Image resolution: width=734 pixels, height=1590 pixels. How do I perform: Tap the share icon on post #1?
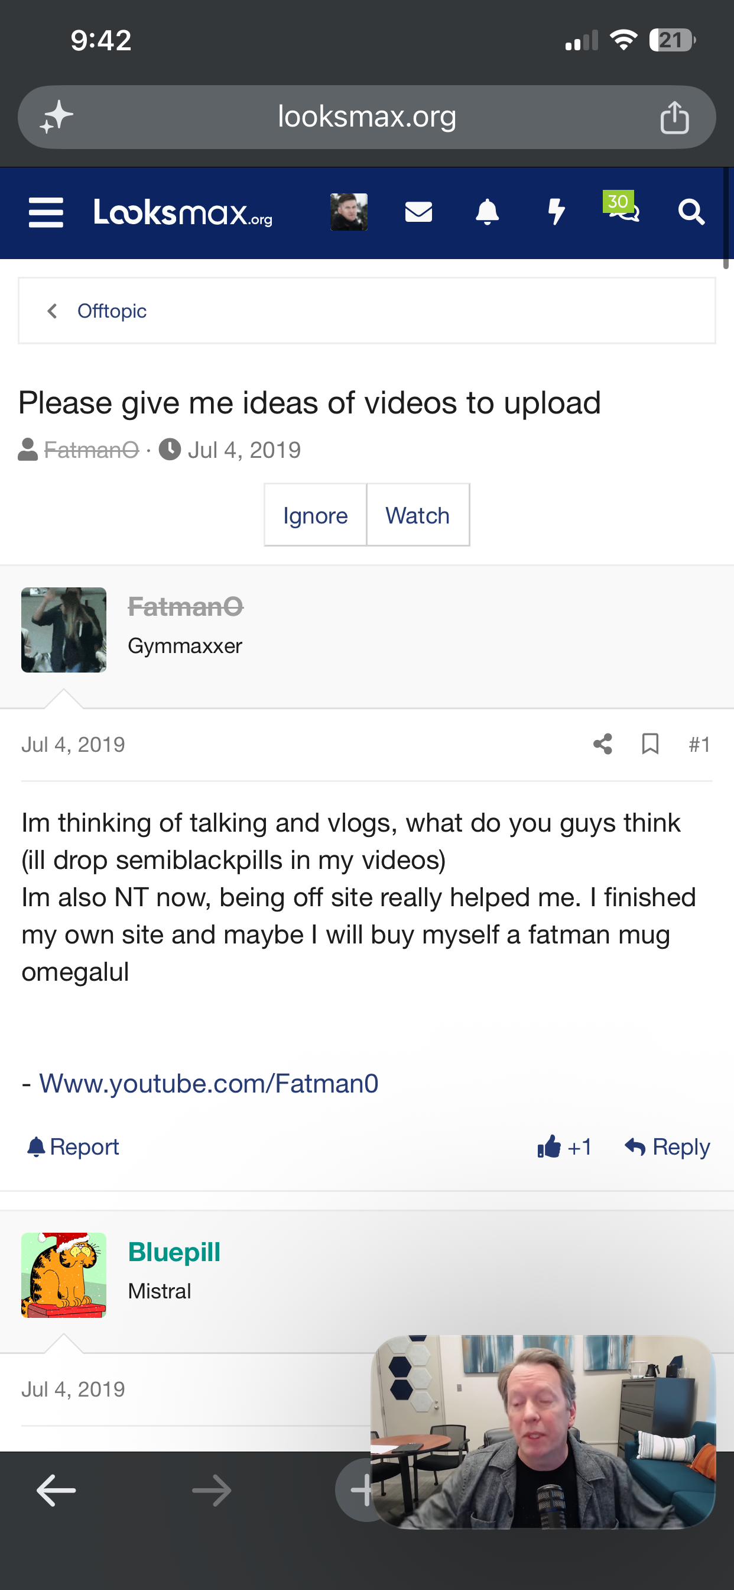(x=603, y=744)
